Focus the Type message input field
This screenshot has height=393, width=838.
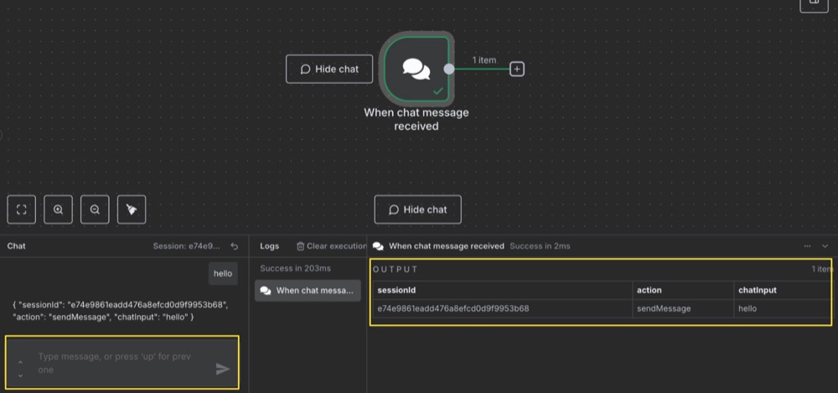pyautogui.click(x=122, y=363)
